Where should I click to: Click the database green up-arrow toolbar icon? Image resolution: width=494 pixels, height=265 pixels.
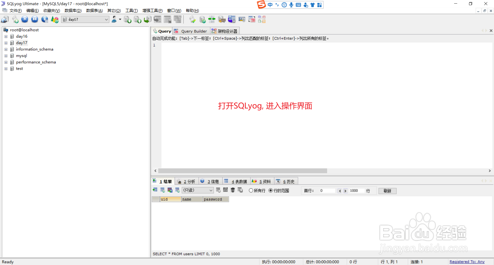click(138, 19)
